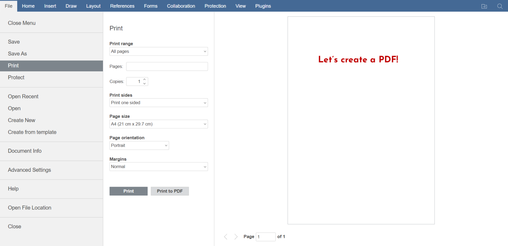Click the Pages input field
The width and height of the screenshot is (508, 246).
[x=167, y=66]
